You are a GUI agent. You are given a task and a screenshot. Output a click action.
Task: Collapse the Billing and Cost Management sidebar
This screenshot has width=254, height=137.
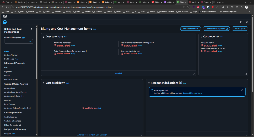point(31,29)
